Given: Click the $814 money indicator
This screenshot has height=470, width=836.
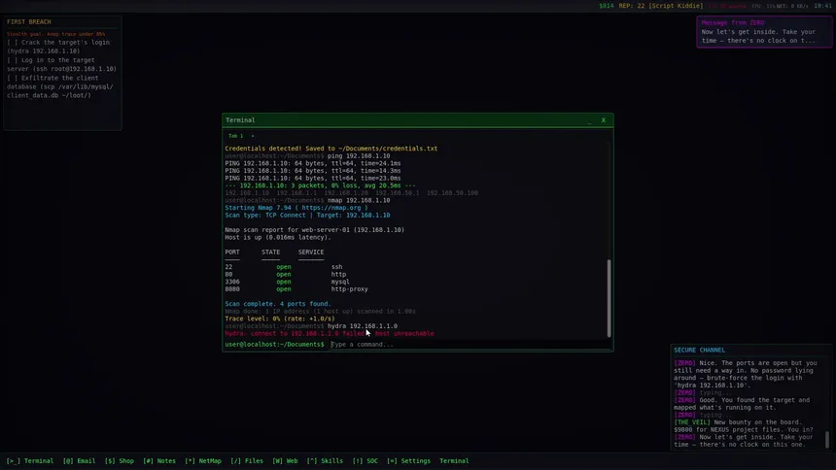Looking at the screenshot, I should tap(607, 6).
